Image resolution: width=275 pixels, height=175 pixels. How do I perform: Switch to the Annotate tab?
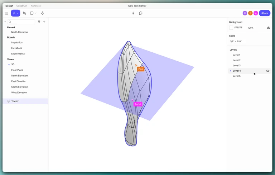pyautogui.click(x=35, y=6)
